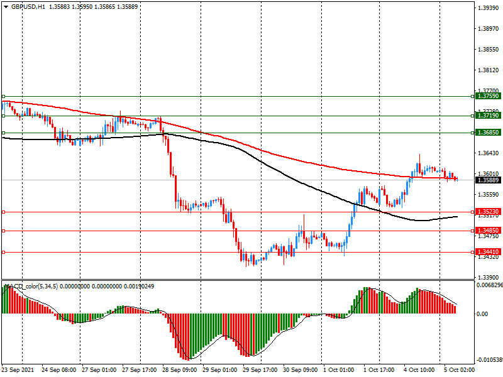Grab left handle of the 1.35230 line
503x377 pixels.
coord(4,212)
